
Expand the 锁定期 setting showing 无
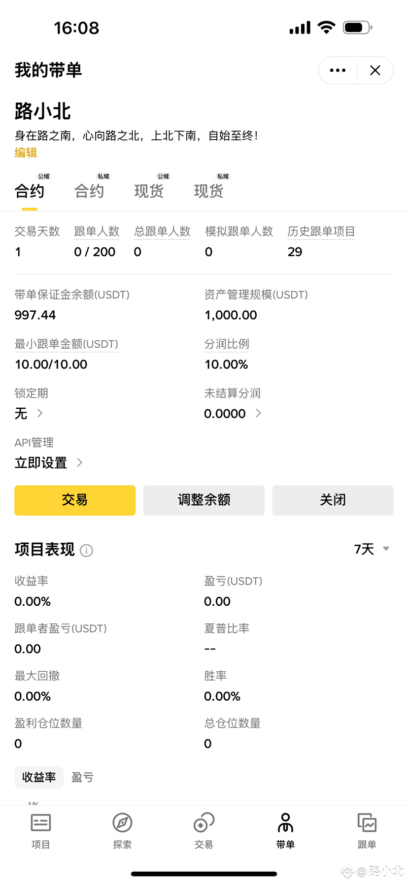(x=40, y=413)
